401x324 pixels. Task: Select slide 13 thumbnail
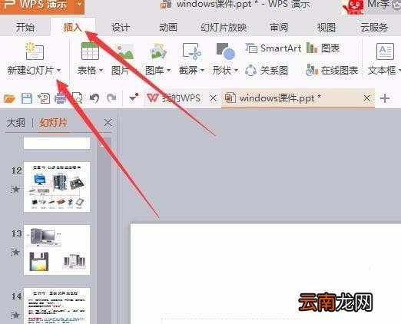(x=57, y=250)
